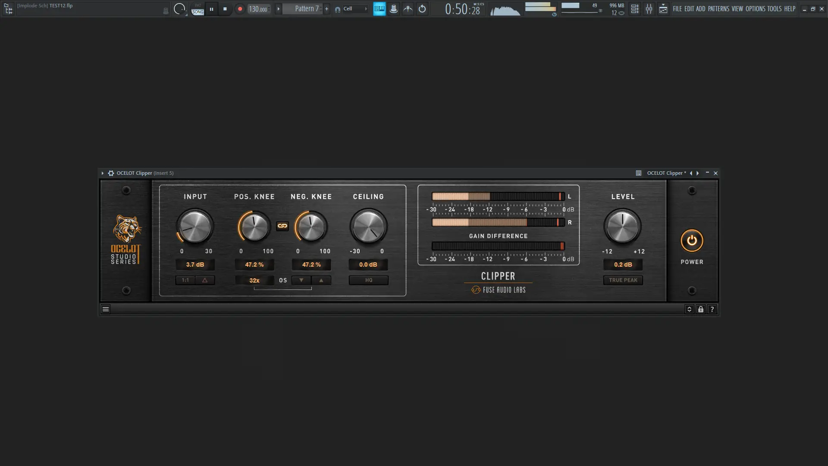Click the plugin settings gear icon
The image size is (828, 466).
pos(111,173)
